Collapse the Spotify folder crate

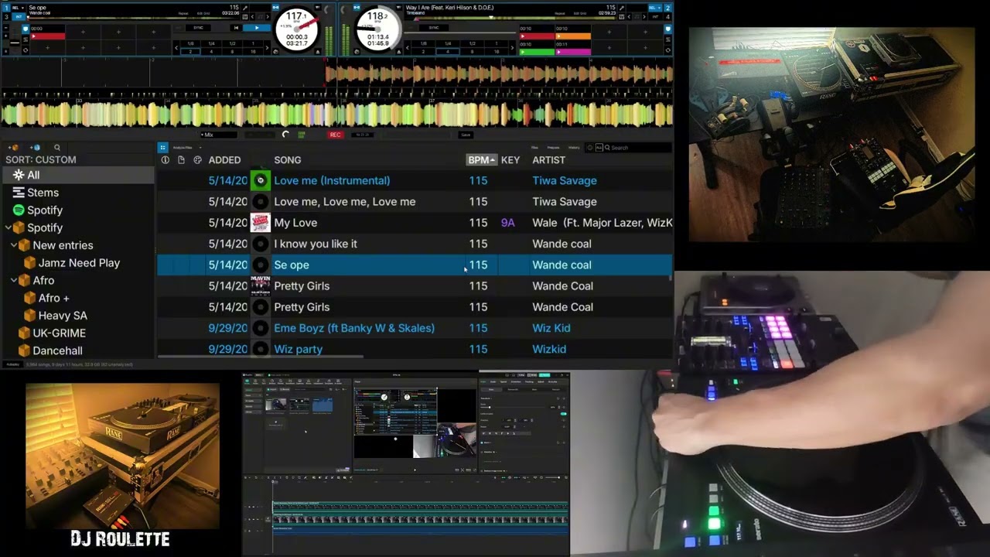tap(8, 227)
